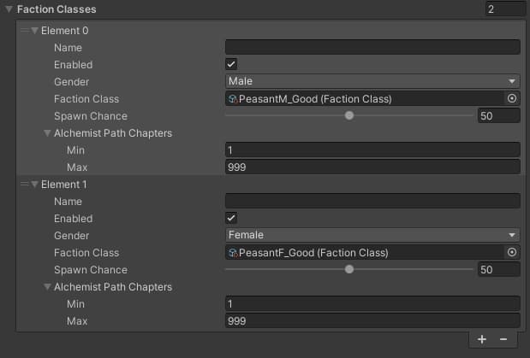Image resolution: width=530 pixels, height=358 pixels.
Task: Click the PeasantM_Good prefab icon
Action: [233, 99]
